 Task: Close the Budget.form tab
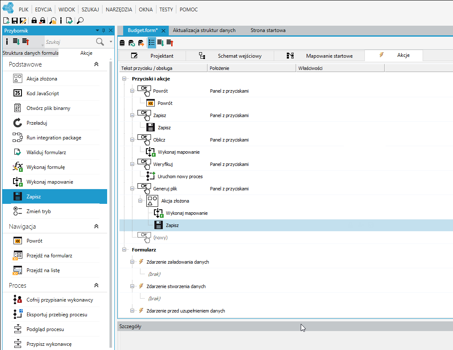tap(164, 31)
